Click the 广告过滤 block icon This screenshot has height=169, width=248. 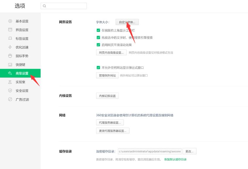10,99
